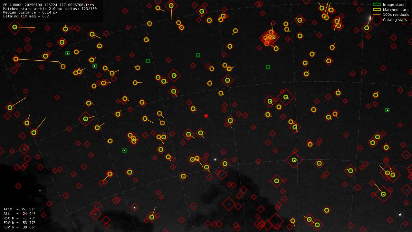Click the green Image stars legend swatch
This screenshot has height=232, width=412.
click(x=377, y=5)
